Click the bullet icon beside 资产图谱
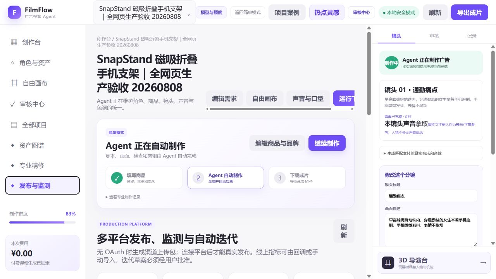 (12, 145)
